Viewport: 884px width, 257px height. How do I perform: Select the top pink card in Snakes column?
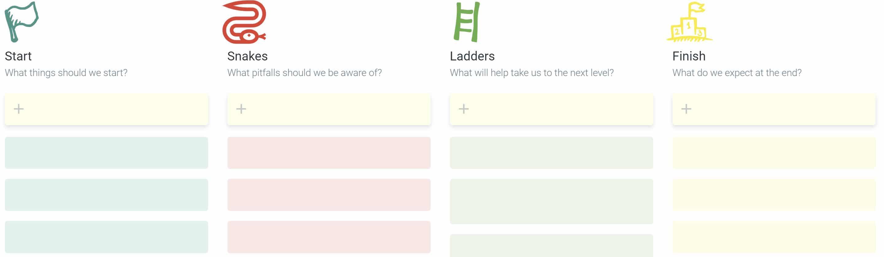[x=329, y=152]
